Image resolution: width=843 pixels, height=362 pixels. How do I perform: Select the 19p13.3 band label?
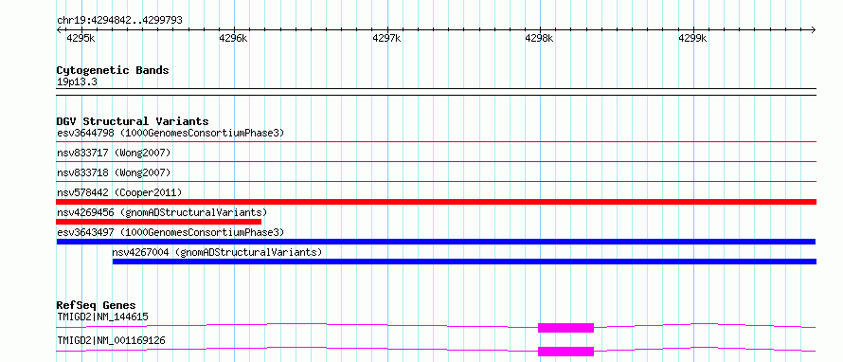coord(77,82)
